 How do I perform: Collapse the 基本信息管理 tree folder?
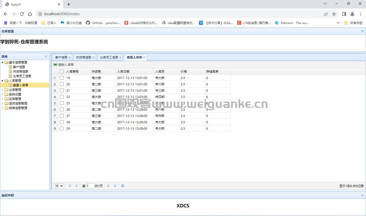click(3, 62)
